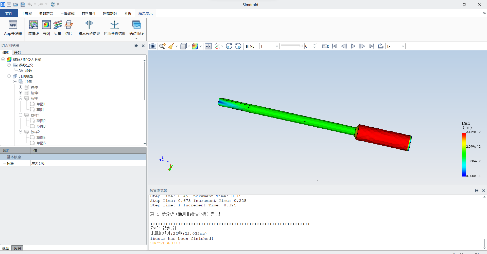Click the frame count field showing 6
The height and width of the screenshot is (254, 487).
tap(308, 46)
